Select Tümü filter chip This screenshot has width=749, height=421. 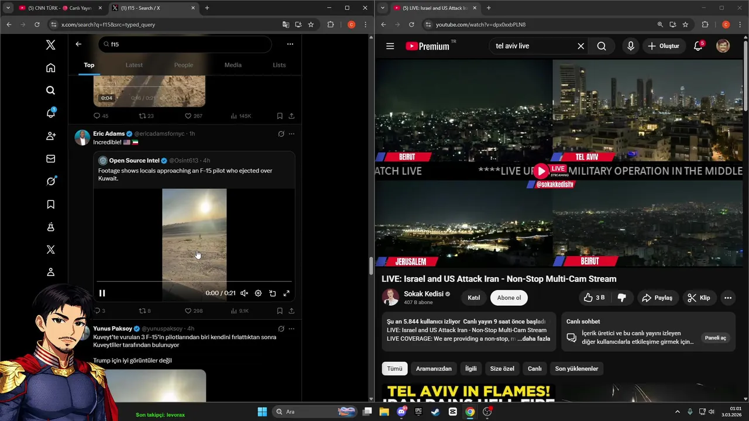[394, 368]
